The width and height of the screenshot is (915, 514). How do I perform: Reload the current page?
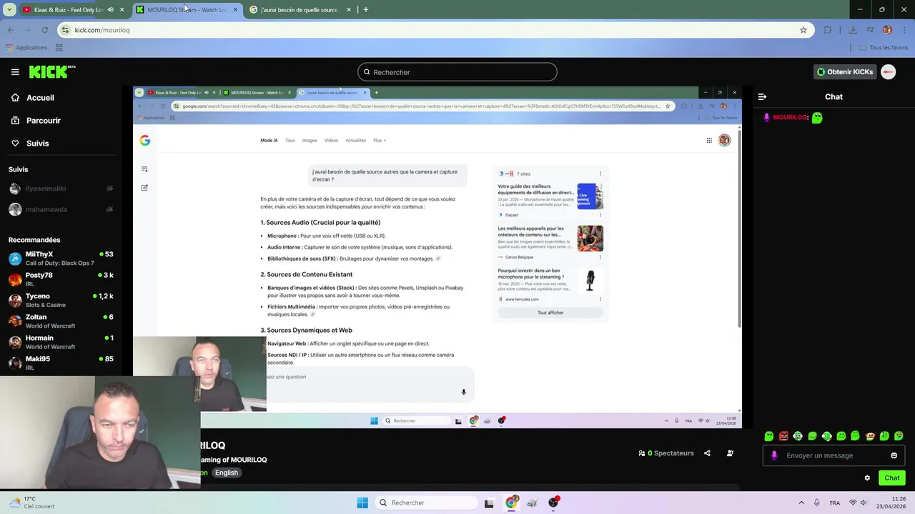point(44,30)
